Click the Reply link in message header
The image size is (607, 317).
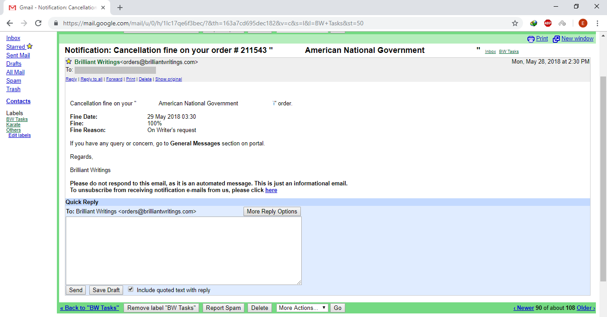click(x=71, y=79)
